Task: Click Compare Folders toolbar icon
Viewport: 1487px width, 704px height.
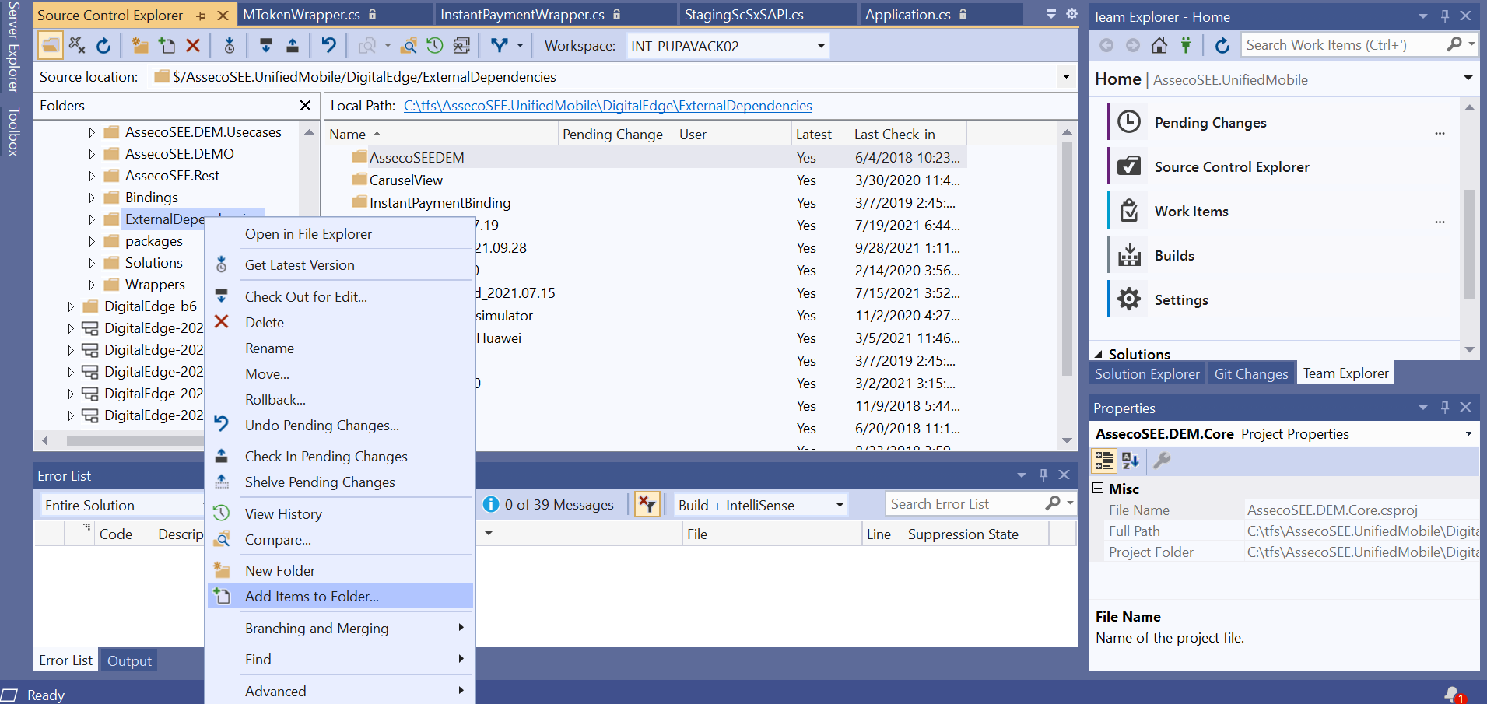Action: [409, 46]
